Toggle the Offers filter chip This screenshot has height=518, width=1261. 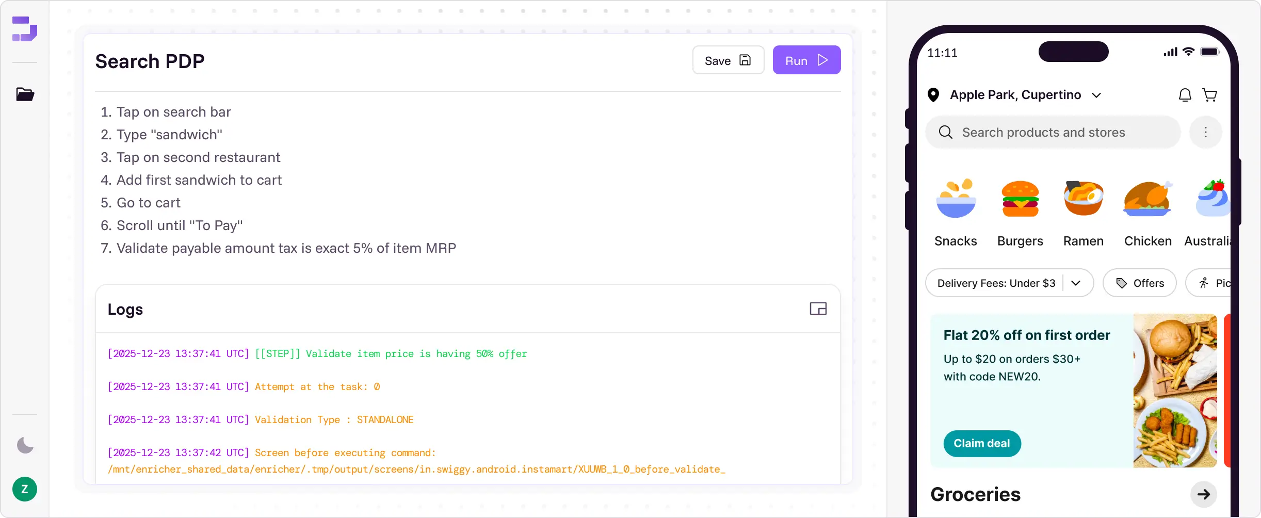pyautogui.click(x=1139, y=283)
